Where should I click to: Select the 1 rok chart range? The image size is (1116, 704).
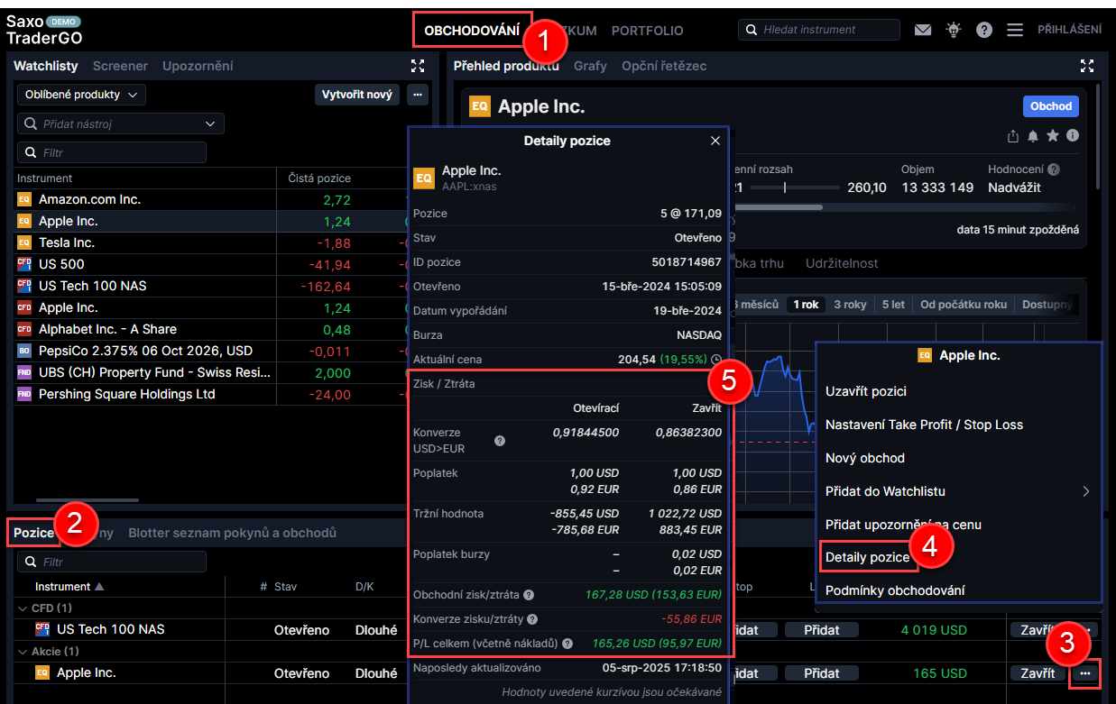point(806,305)
